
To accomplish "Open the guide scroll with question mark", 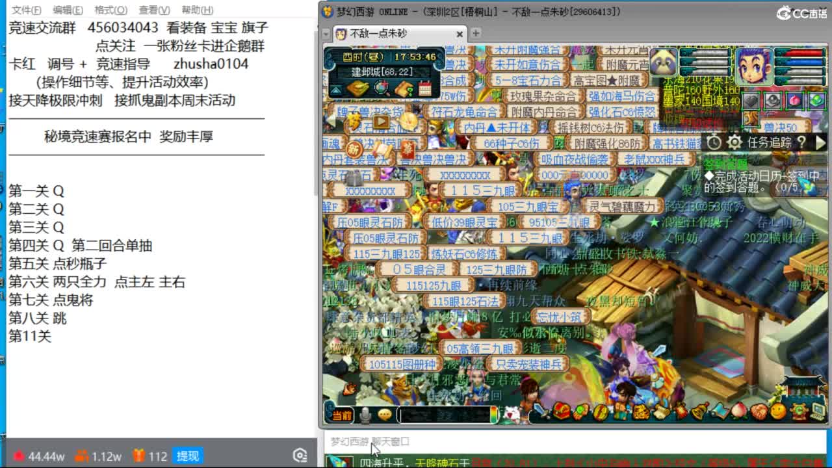I will point(404,88).
